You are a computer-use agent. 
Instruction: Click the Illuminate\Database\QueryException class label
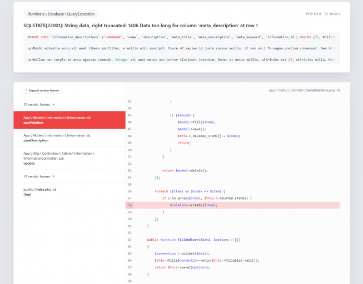pos(61,14)
